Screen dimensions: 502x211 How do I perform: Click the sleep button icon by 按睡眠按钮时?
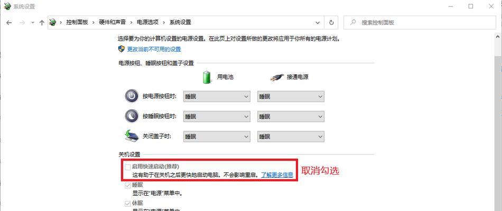(x=131, y=116)
